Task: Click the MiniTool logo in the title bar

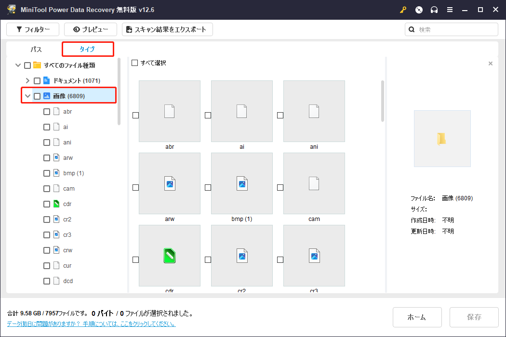Action: pyautogui.click(x=11, y=9)
